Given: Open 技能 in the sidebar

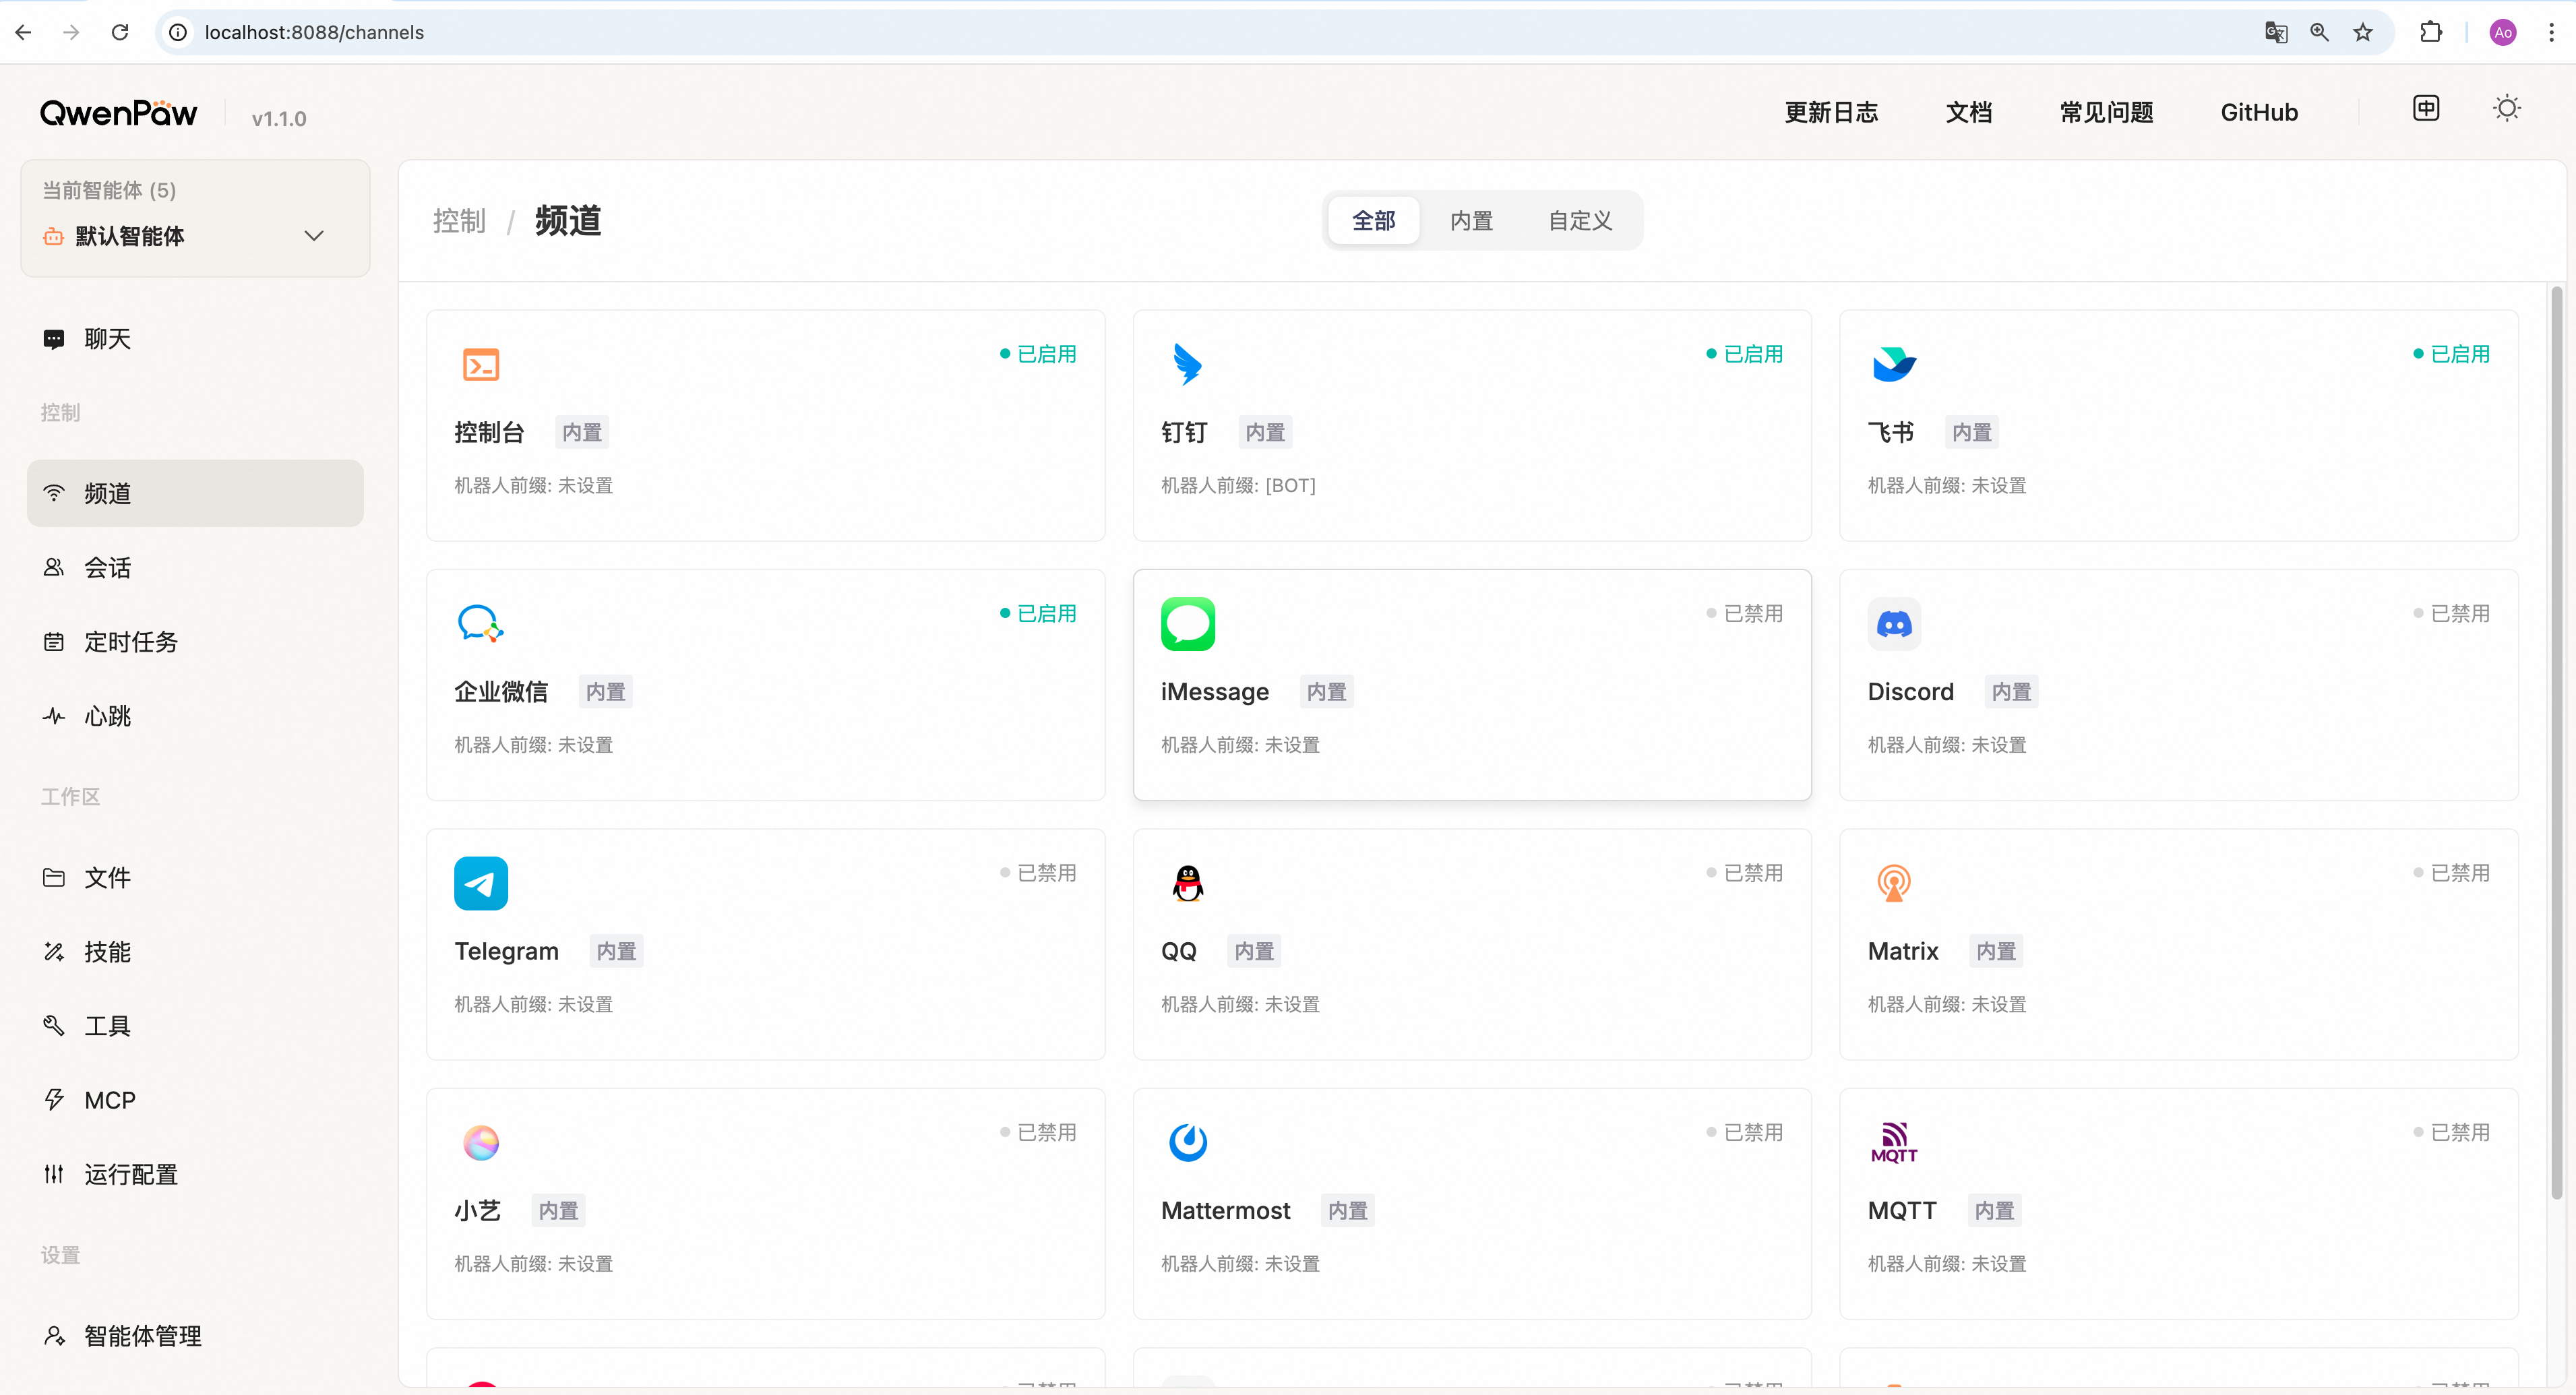Looking at the screenshot, I should point(195,951).
